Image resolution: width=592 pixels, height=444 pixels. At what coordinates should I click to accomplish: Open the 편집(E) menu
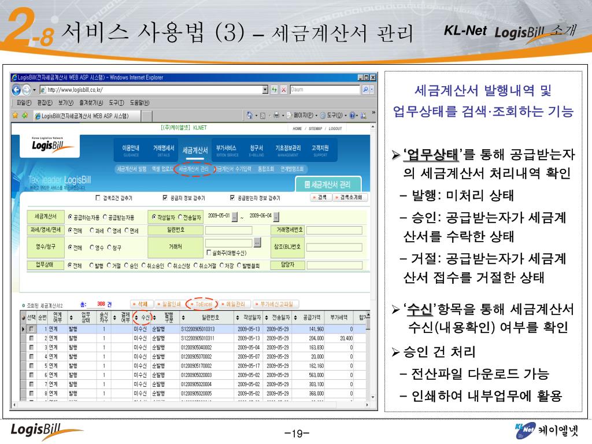point(45,103)
